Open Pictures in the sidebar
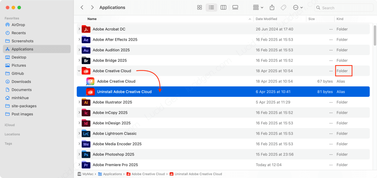Viewport: 377px width, 178px height. [37, 65]
